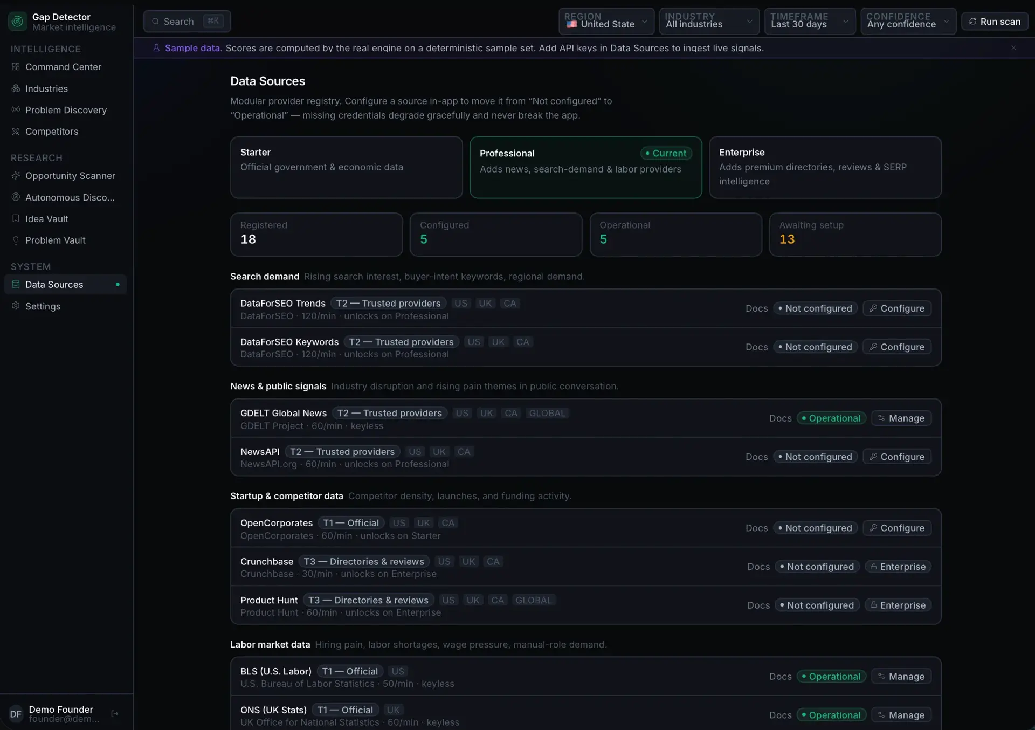Click the Not configured status on NewsAPI
Image resolution: width=1035 pixels, height=730 pixels.
[x=815, y=457]
